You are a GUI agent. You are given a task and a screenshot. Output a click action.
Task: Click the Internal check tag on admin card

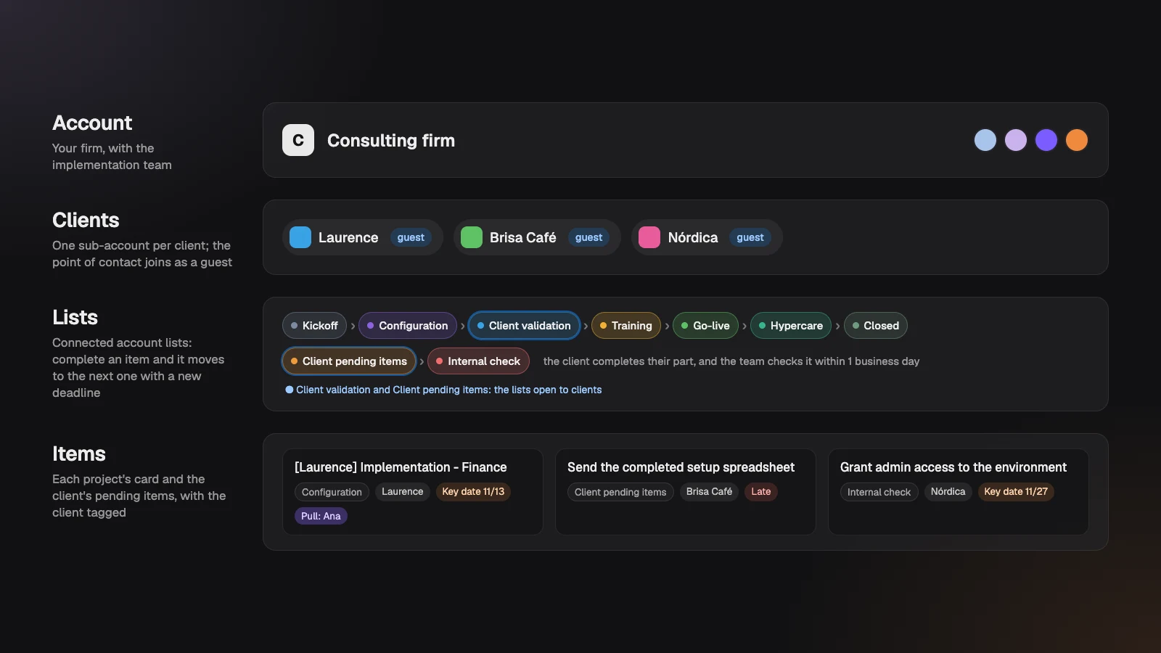click(x=879, y=492)
